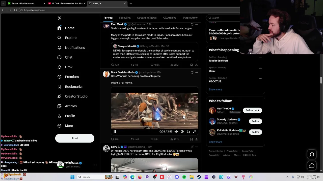
Task: Expand the More menu in sidebar
Action: [65, 126]
